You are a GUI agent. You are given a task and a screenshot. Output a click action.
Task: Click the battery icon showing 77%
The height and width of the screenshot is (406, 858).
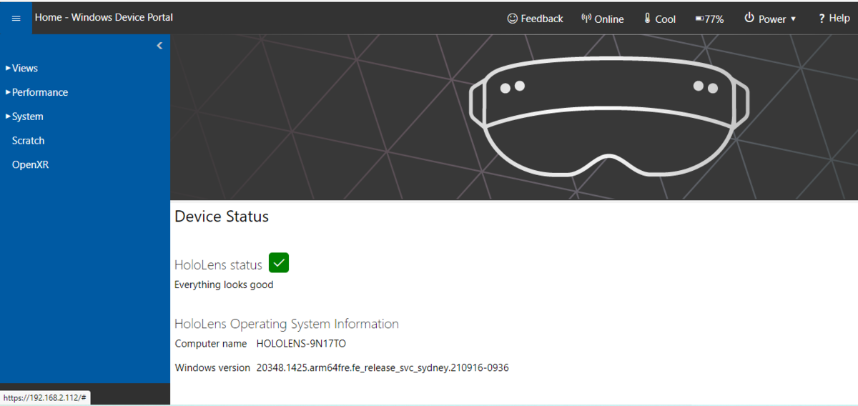(699, 19)
